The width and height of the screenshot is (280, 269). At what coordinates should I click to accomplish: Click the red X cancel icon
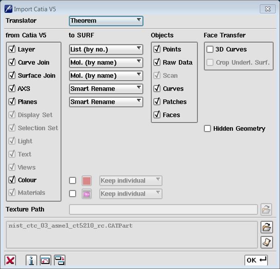click(10, 260)
